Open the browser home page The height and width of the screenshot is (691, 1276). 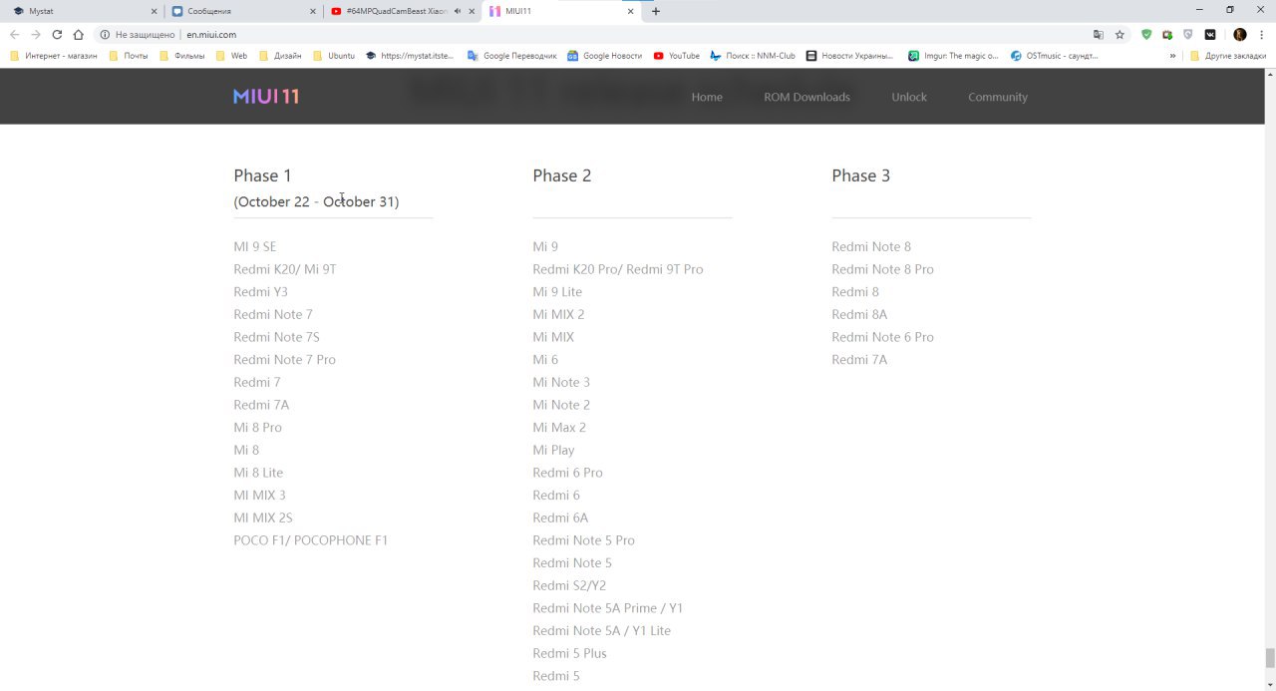[78, 34]
